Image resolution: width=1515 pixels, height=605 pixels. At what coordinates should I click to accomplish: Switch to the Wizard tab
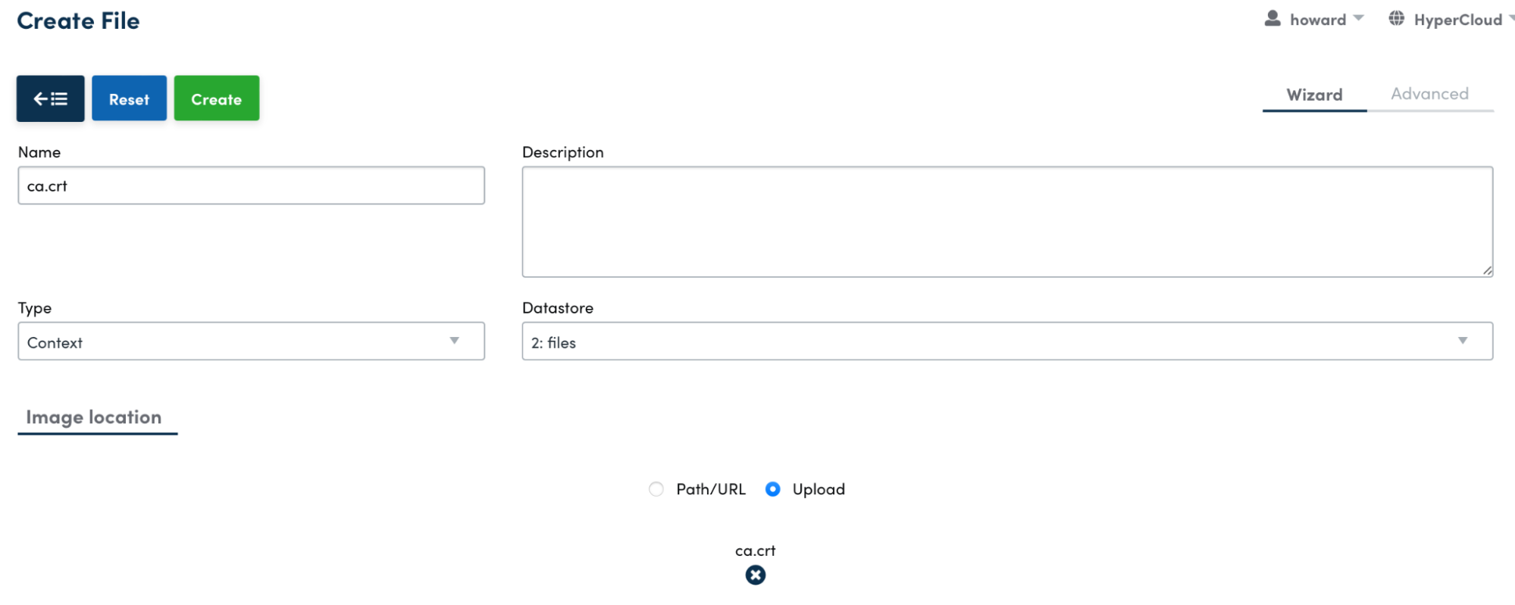[1314, 95]
